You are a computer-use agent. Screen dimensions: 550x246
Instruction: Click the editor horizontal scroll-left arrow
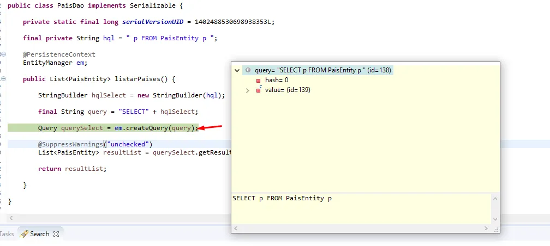click(11, 218)
